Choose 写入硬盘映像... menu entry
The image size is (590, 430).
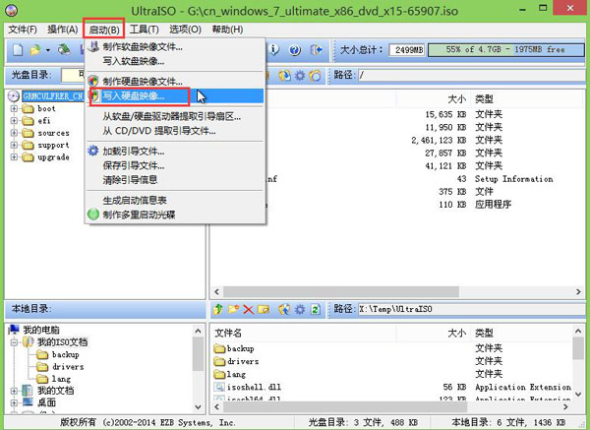click(x=175, y=96)
